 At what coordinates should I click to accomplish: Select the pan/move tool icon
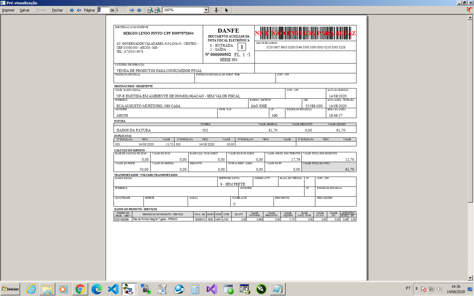tap(216, 10)
